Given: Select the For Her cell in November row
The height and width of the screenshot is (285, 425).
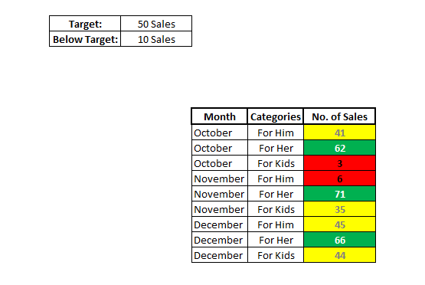Looking at the screenshot, I should tap(276, 194).
